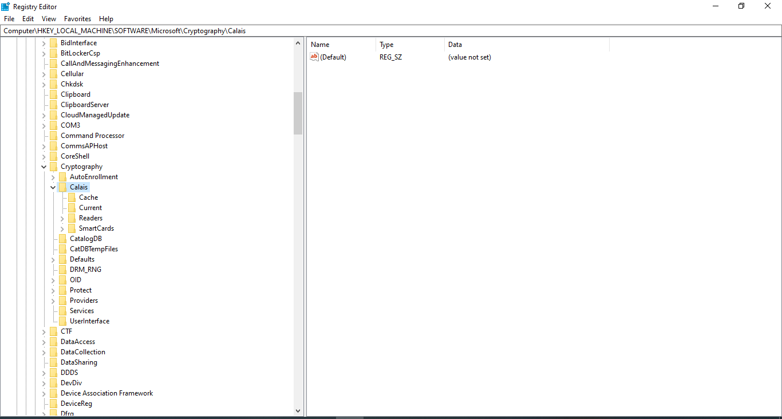
Task: Open the Help menu
Action: [106, 19]
